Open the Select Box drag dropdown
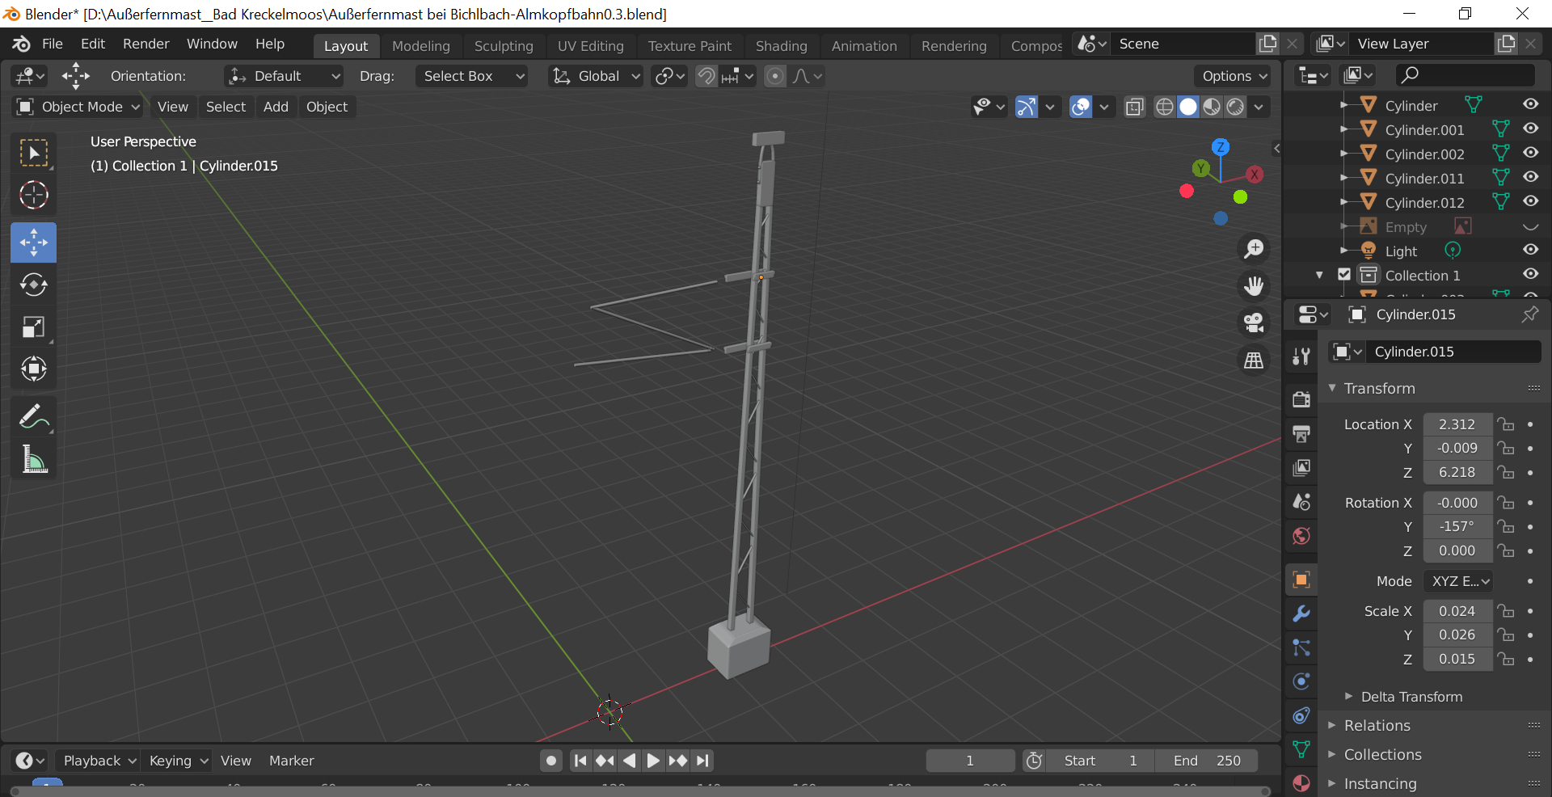The image size is (1552, 797). pyautogui.click(x=473, y=76)
